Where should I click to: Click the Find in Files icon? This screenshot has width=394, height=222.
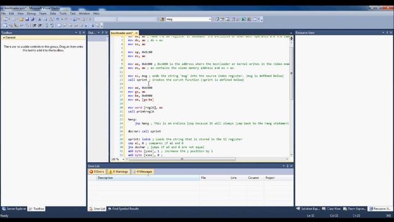click(x=162, y=19)
